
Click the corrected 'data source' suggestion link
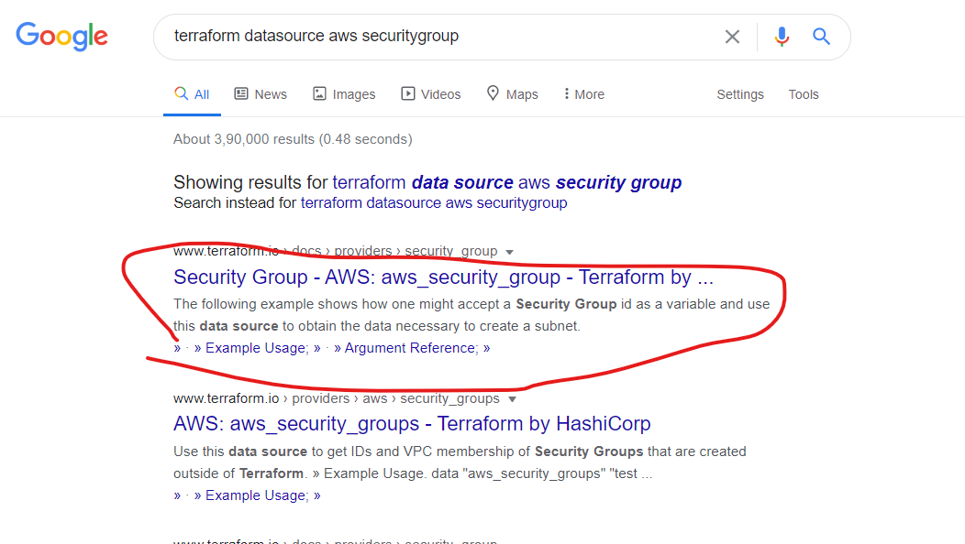pyautogui.click(x=506, y=182)
